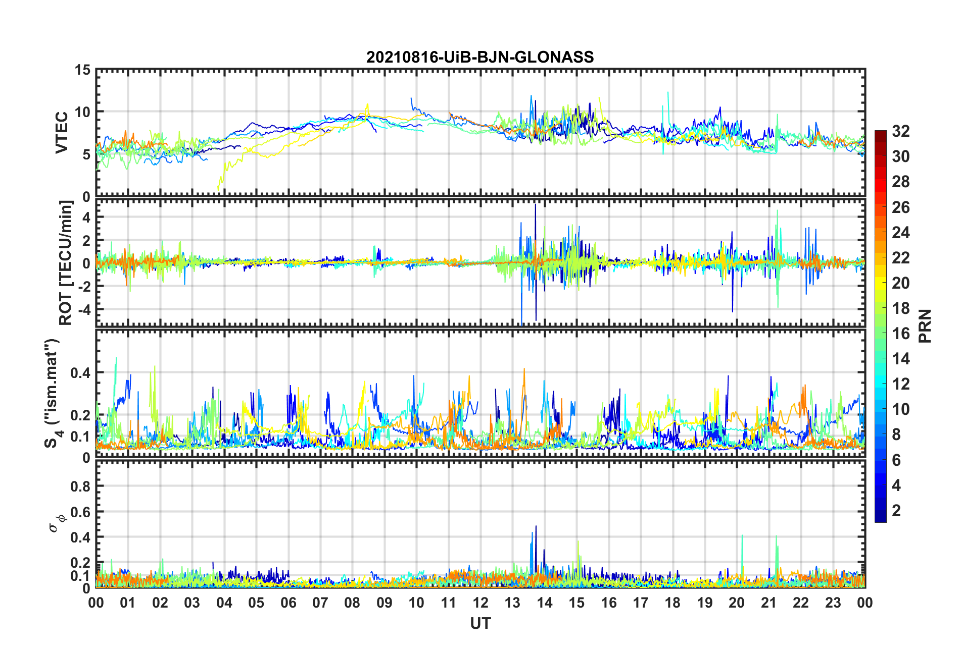
Task: Click inside the sigma-phi plot panel
Action: (480, 525)
